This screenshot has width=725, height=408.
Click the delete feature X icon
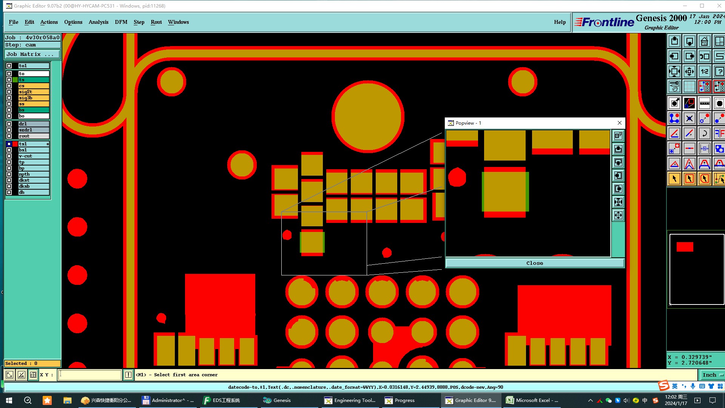coord(689,118)
